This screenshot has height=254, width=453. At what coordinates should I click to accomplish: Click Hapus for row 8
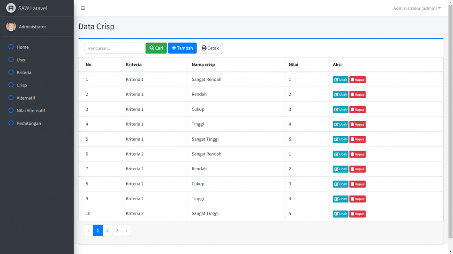coord(357,184)
